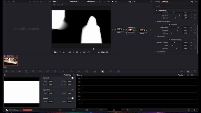
Task: Open the Sizing palette
Action: coord(111,71)
